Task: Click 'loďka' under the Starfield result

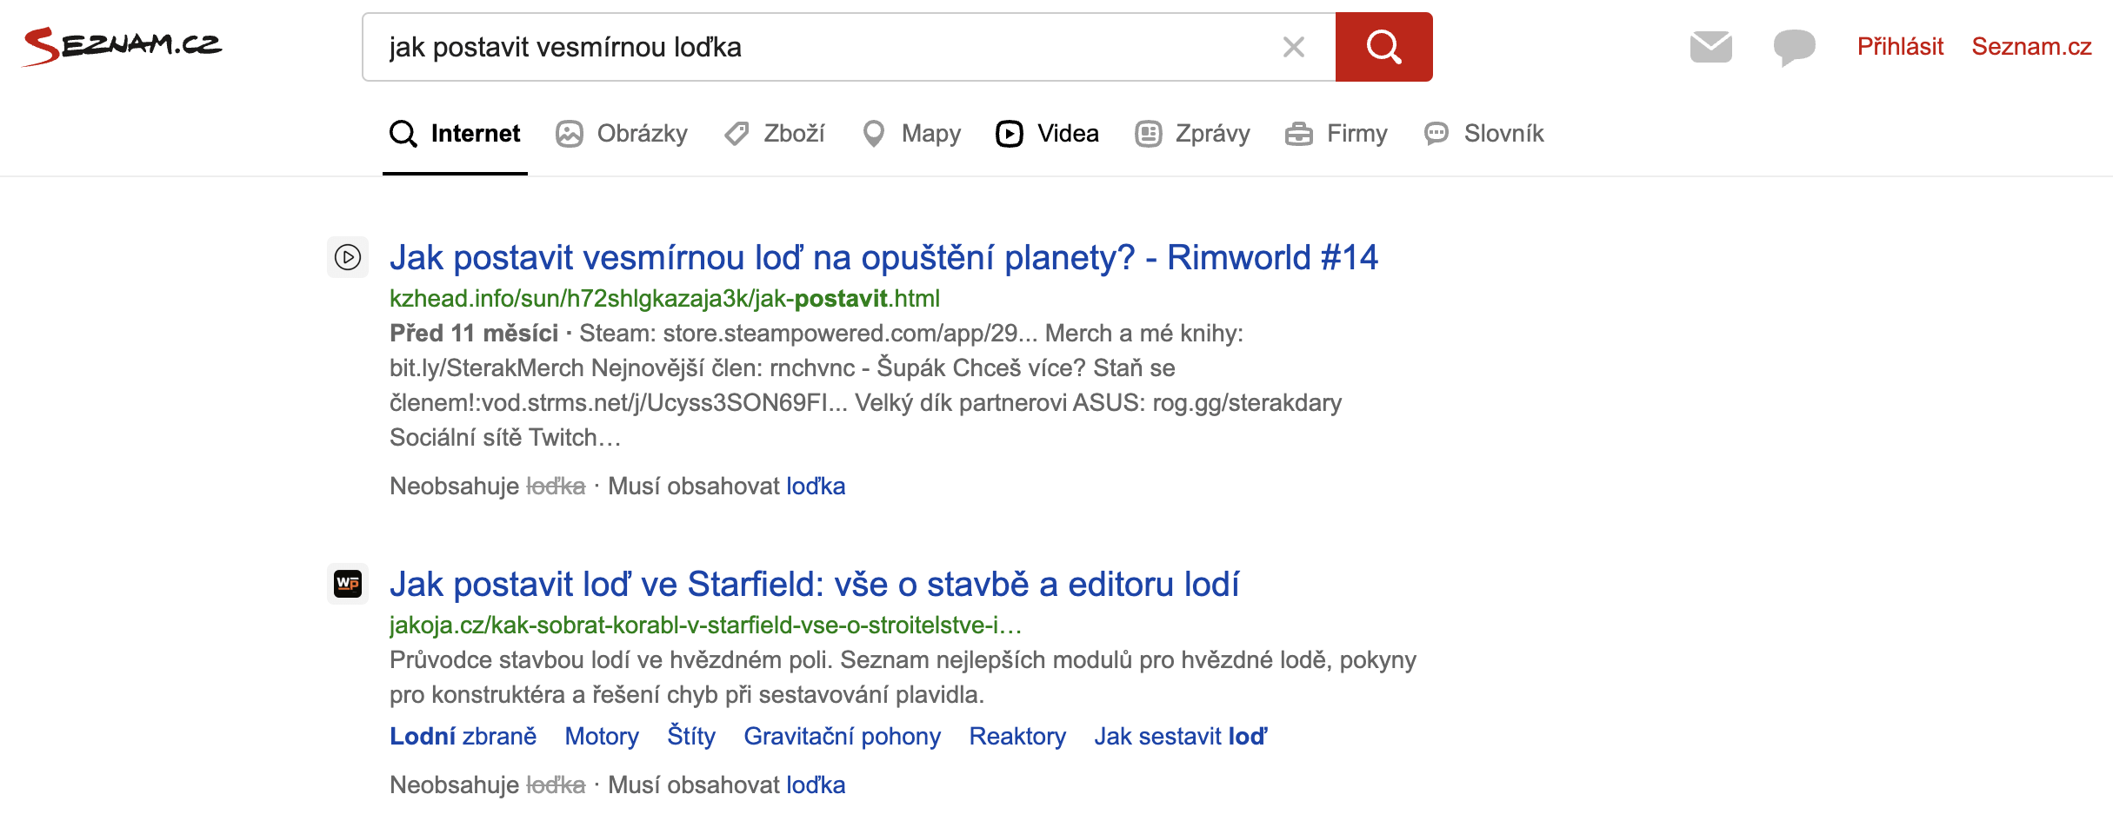Action: pyautogui.click(x=816, y=785)
